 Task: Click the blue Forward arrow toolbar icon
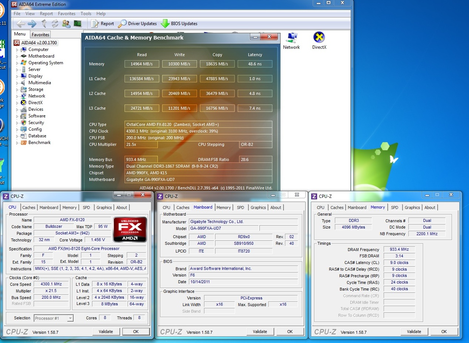coord(32,24)
